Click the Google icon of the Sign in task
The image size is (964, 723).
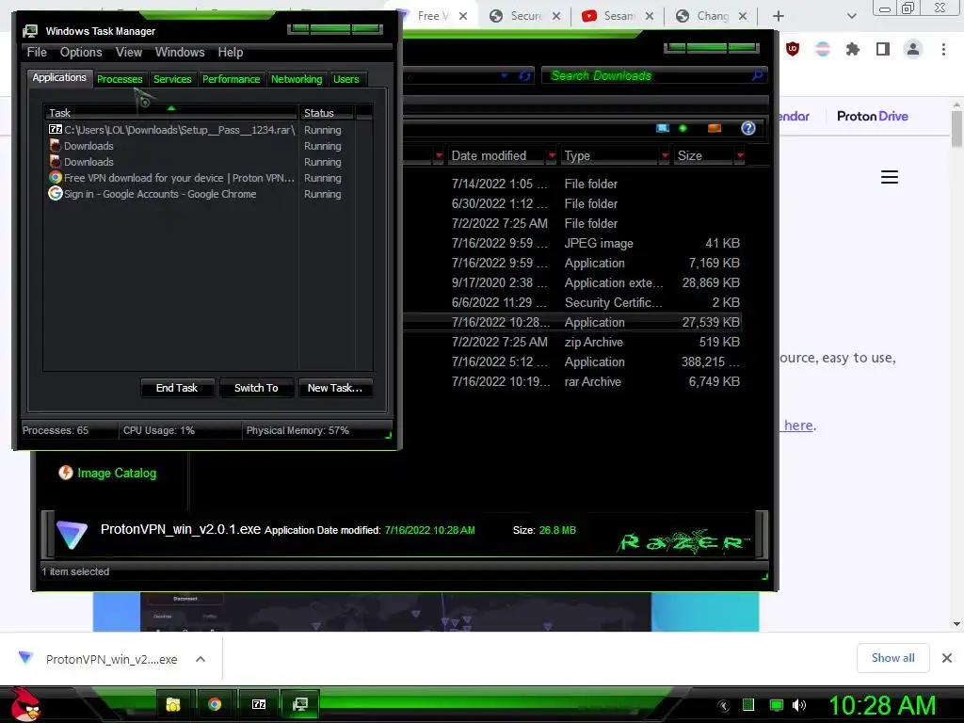[x=56, y=194]
